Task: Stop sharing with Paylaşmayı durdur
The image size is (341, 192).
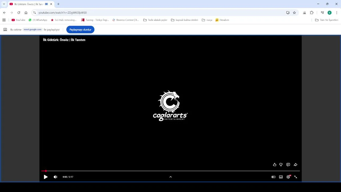Action: click(x=80, y=30)
